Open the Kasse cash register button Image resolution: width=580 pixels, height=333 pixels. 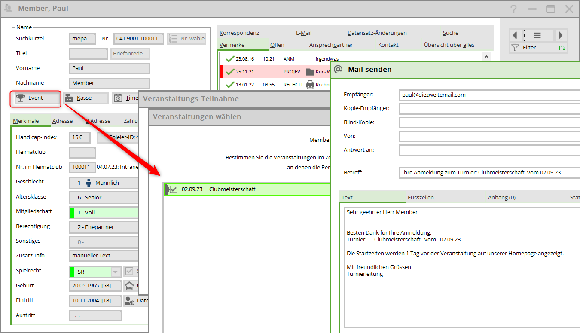click(x=85, y=98)
